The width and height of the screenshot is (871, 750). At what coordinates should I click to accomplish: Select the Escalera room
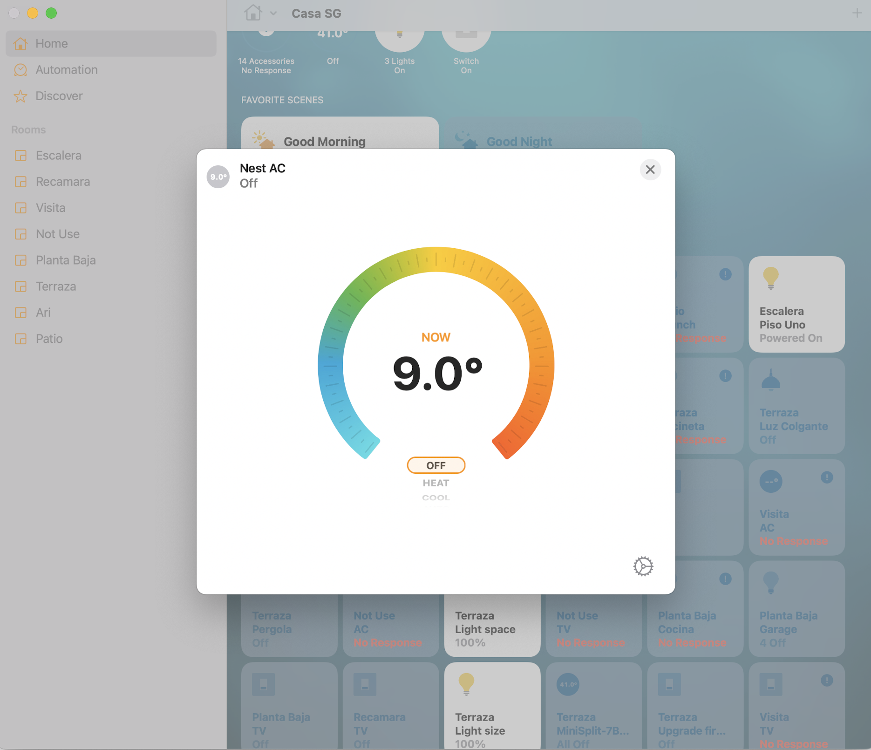111,155
